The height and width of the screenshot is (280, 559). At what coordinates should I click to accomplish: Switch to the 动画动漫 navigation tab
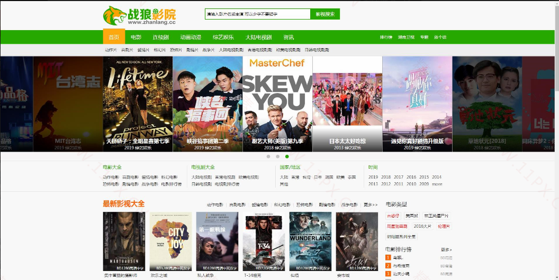pos(191,38)
